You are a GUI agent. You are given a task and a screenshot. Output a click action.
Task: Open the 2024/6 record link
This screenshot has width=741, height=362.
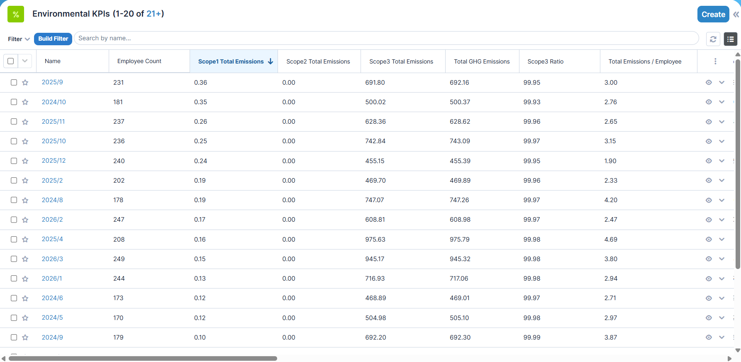click(52, 298)
